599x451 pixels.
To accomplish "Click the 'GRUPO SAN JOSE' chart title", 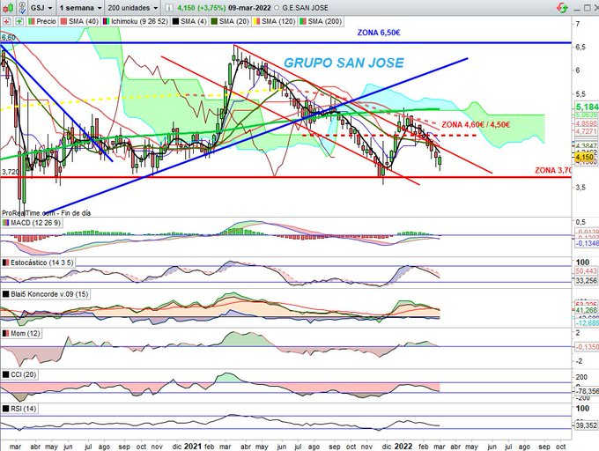I will point(344,63).
